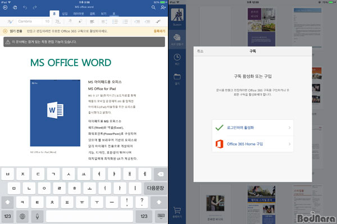337x224 pixels.
Task: Tap chevron on Office 365 Home row
Action: [289, 144]
